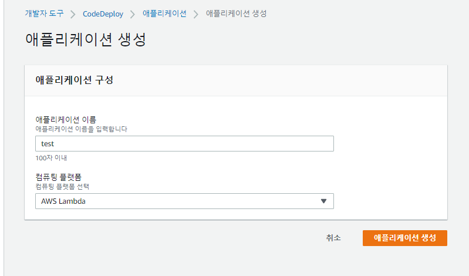The width and height of the screenshot is (469, 276).
Task: Focus the 애플리케이션 이름 input containing test
Action: click(x=184, y=144)
